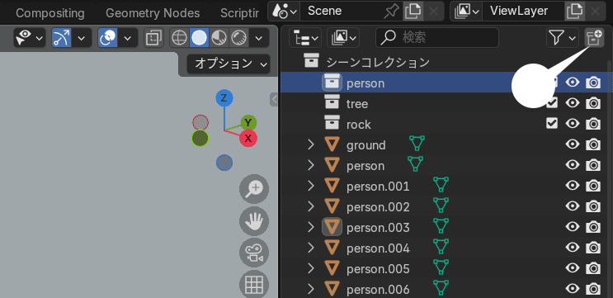
Task: Switch to the Compositing workspace tab
Action: [50, 13]
